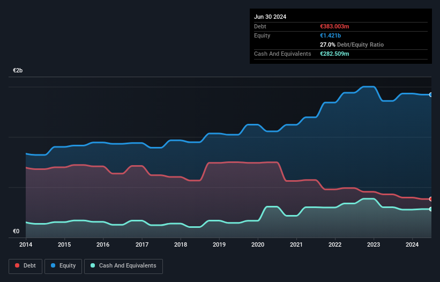
Task: Click the teal Cash endpoint marker
Action: pos(431,209)
